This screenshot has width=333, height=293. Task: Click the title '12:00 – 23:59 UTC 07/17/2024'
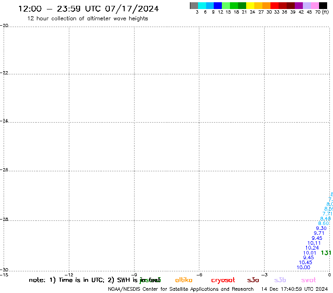coord(89,9)
